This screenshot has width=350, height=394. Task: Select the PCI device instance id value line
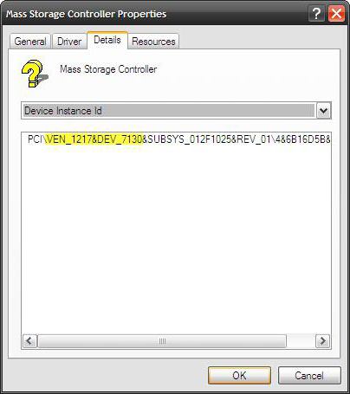(178, 139)
